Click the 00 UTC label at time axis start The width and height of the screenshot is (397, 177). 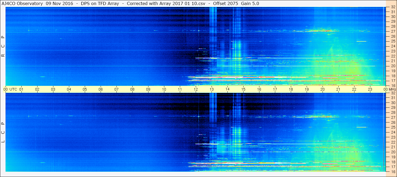6,89
